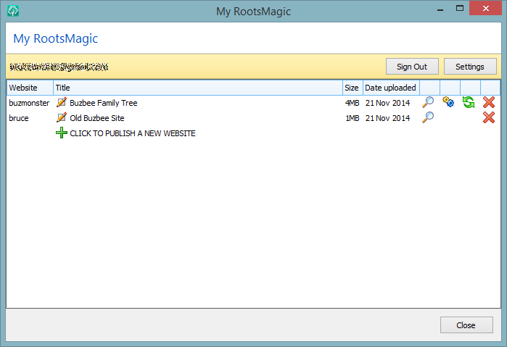The width and height of the screenshot is (507, 347).
Task: Click pencil edit icon for Old Buzbee Site
Action: click(x=62, y=117)
